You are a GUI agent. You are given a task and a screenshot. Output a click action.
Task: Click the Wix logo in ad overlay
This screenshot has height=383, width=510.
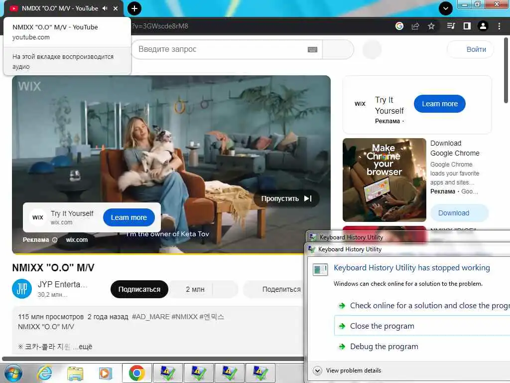(x=38, y=217)
